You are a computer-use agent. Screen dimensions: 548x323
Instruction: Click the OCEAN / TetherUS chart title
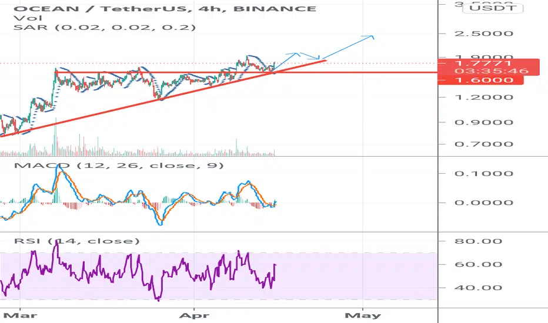pyautogui.click(x=165, y=8)
